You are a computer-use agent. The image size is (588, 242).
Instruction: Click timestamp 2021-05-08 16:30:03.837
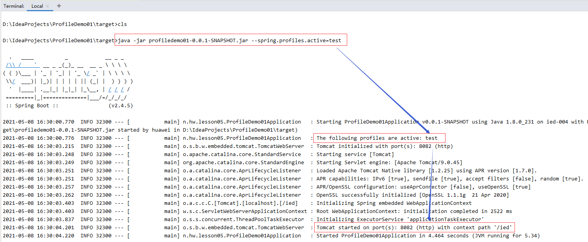click(x=38, y=219)
